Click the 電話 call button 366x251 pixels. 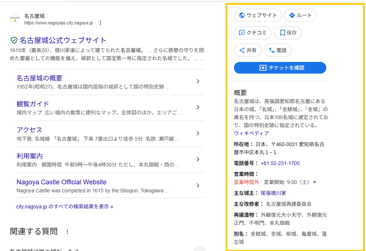tap(278, 50)
